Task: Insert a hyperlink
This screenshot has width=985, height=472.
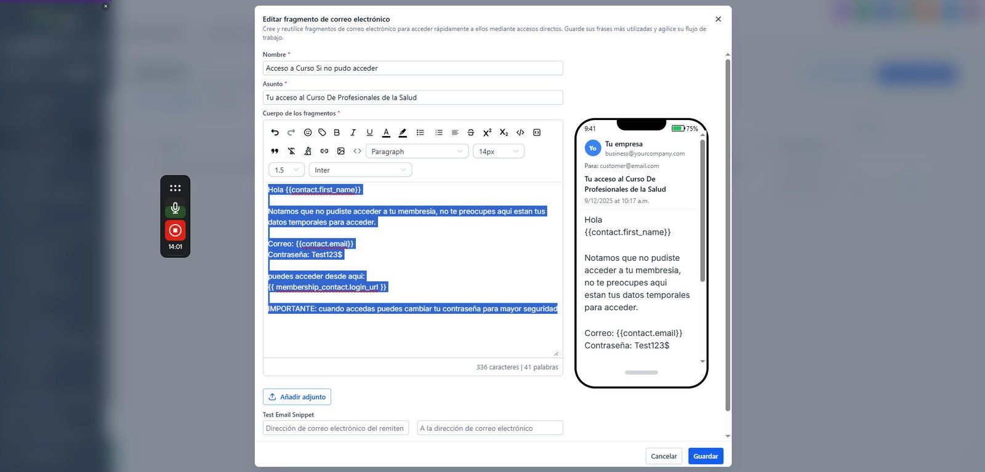Action: (324, 151)
